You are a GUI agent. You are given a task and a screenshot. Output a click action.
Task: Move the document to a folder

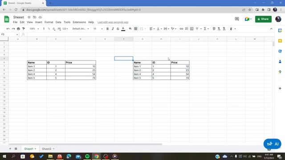pos(35,17)
